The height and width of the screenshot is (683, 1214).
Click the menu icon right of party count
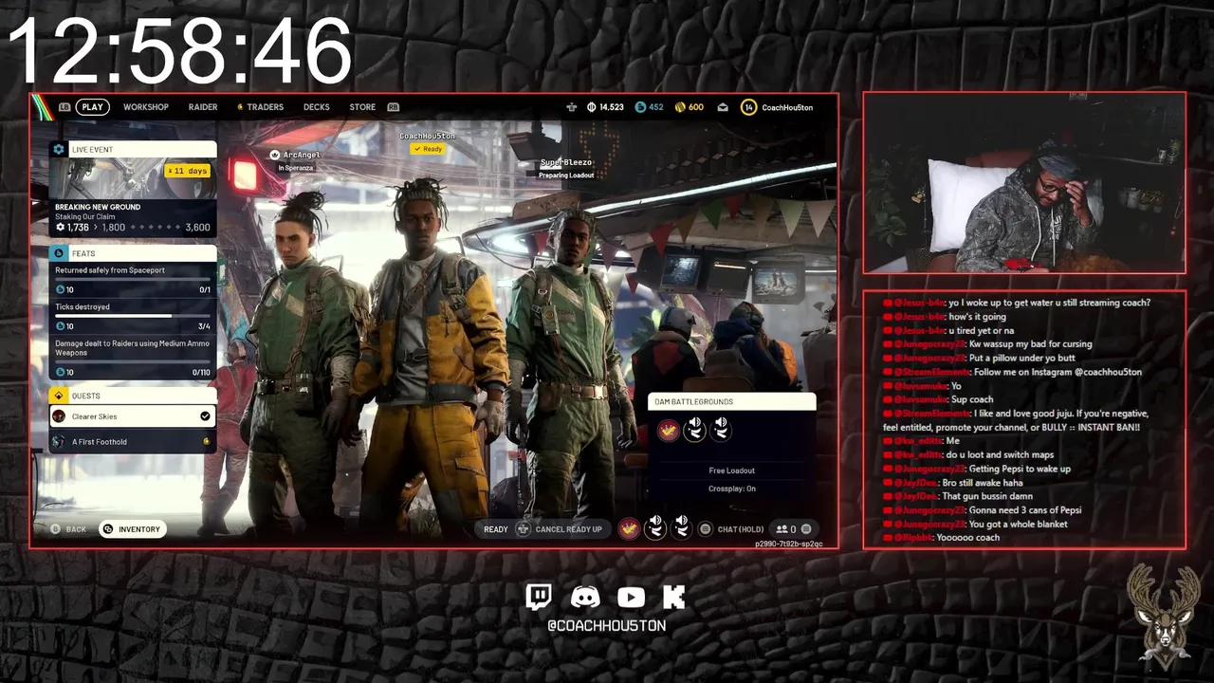[x=806, y=529]
